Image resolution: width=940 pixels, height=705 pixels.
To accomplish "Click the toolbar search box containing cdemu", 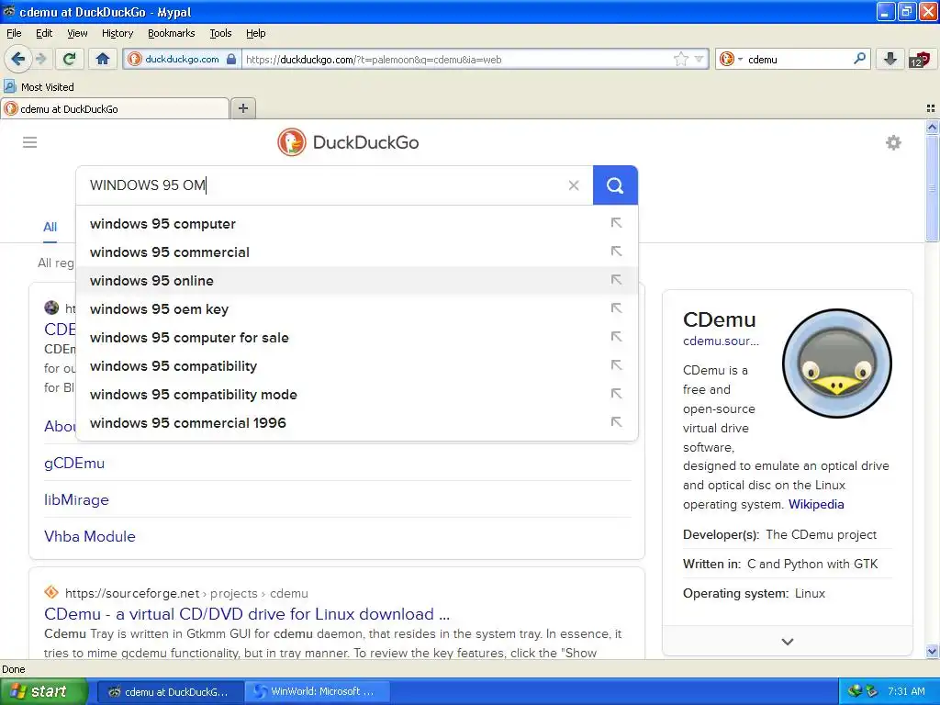I will pyautogui.click(x=798, y=59).
